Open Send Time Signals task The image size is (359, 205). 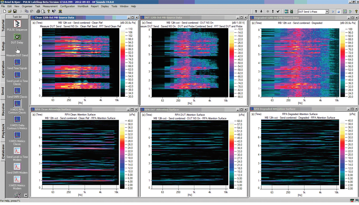click(17, 62)
